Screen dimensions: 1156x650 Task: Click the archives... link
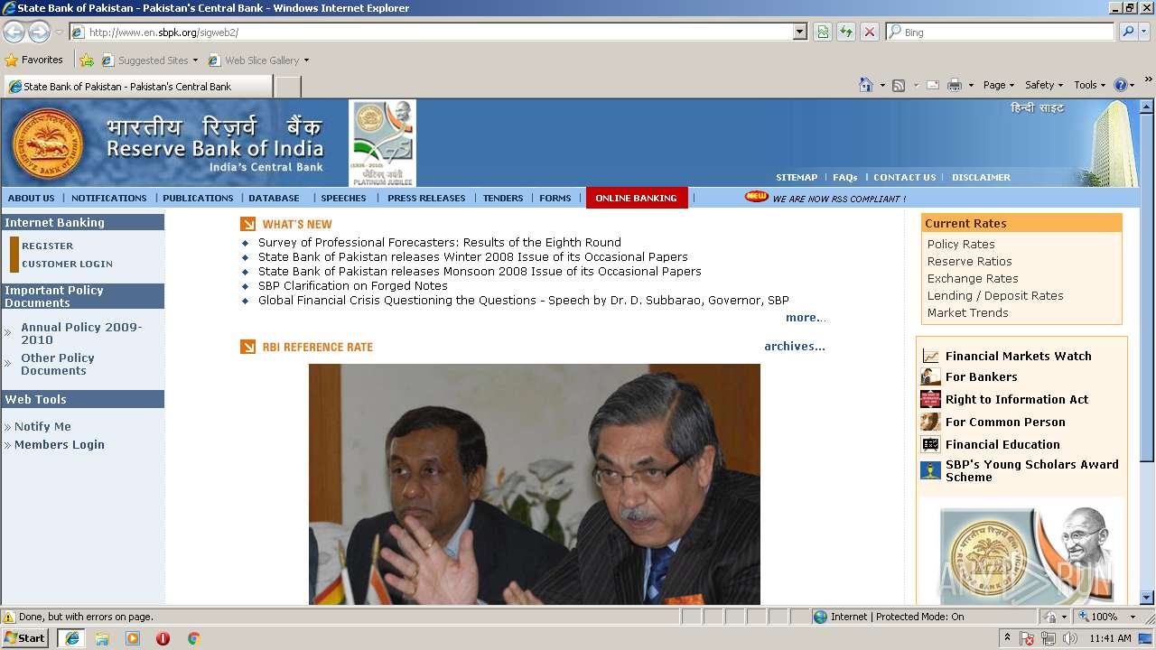coord(795,346)
